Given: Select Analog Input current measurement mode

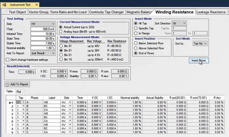Looking at the screenshot, I should click(61, 31).
